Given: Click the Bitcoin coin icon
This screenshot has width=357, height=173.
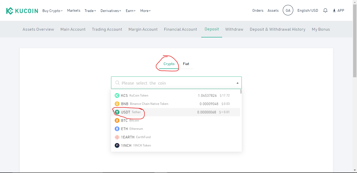Looking at the screenshot, I should pyautogui.click(x=117, y=120).
